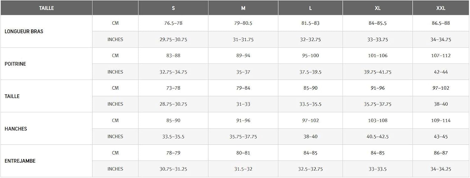Click the 28.75–30.75 waist inches cell
The image size is (470, 178).
173,104
